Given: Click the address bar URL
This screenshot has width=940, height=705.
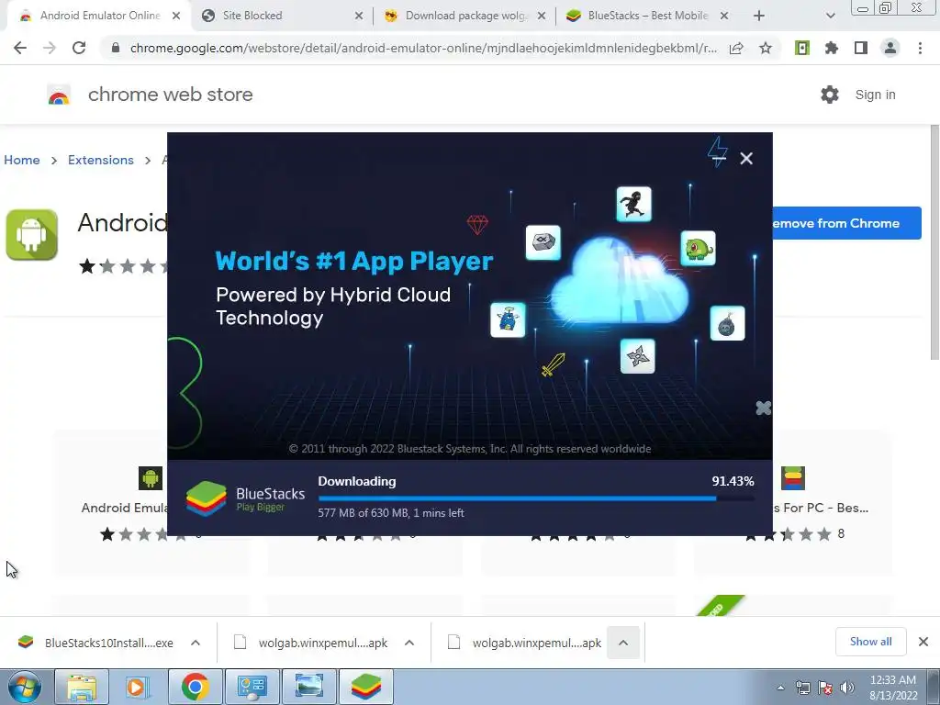Looking at the screenshot, I should (423, 48).
